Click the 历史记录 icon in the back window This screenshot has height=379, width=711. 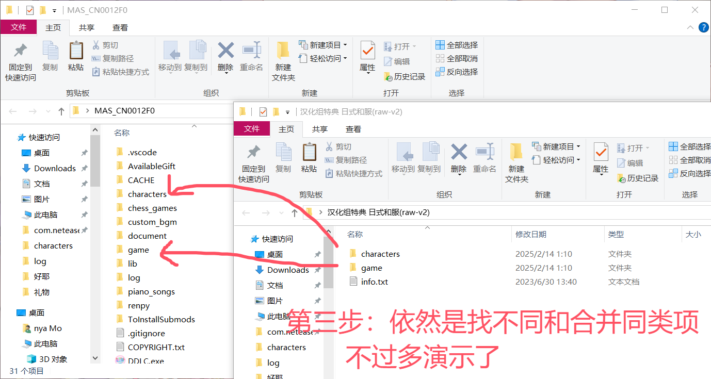405,76
